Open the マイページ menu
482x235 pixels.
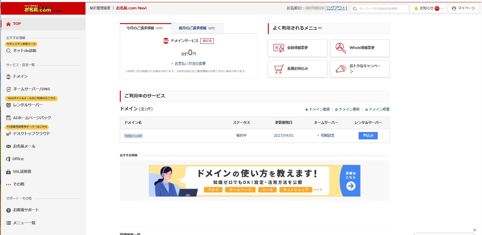tap(463, 9)
